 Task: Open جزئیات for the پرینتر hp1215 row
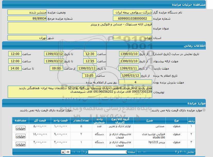(x=21, y=144)
